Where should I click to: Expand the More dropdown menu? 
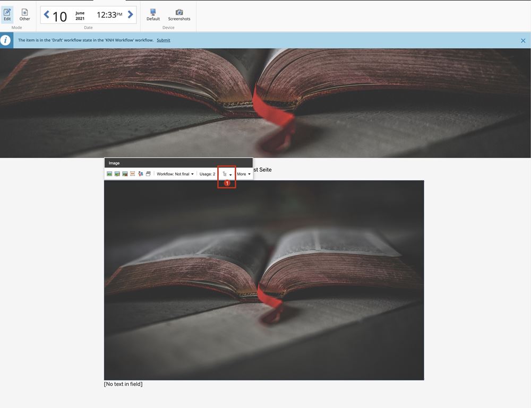click(244, 174)
